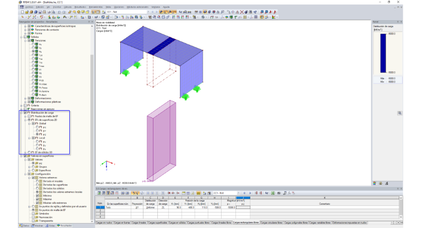Click pink solid block in viewport

[161, 141]
